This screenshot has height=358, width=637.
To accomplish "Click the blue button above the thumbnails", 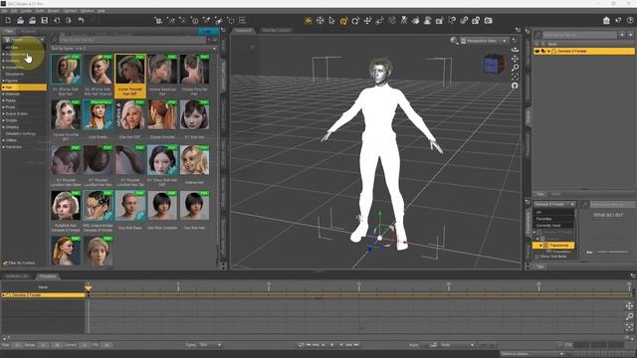I will (207, 31).
